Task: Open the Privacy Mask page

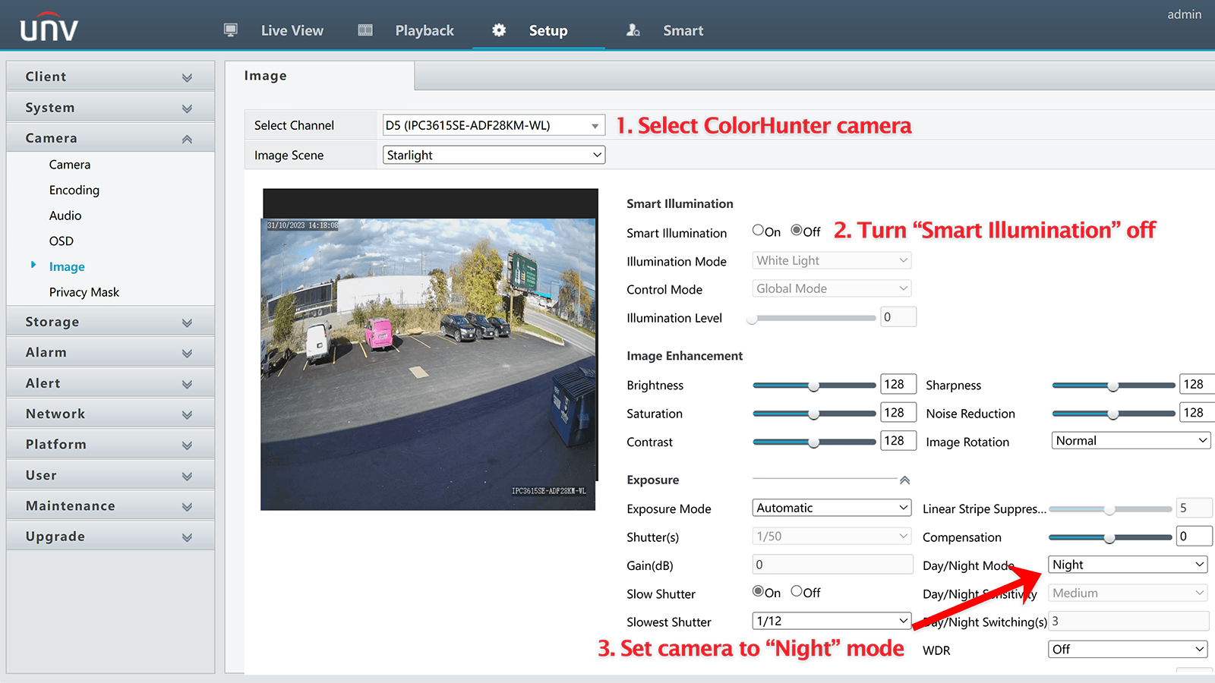Action: point(84,292)
